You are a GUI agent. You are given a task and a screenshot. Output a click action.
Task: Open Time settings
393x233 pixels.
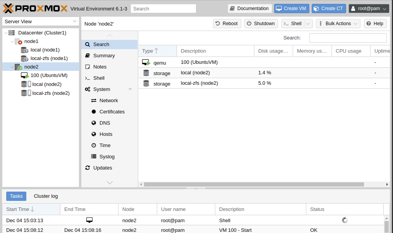[109, 145]
